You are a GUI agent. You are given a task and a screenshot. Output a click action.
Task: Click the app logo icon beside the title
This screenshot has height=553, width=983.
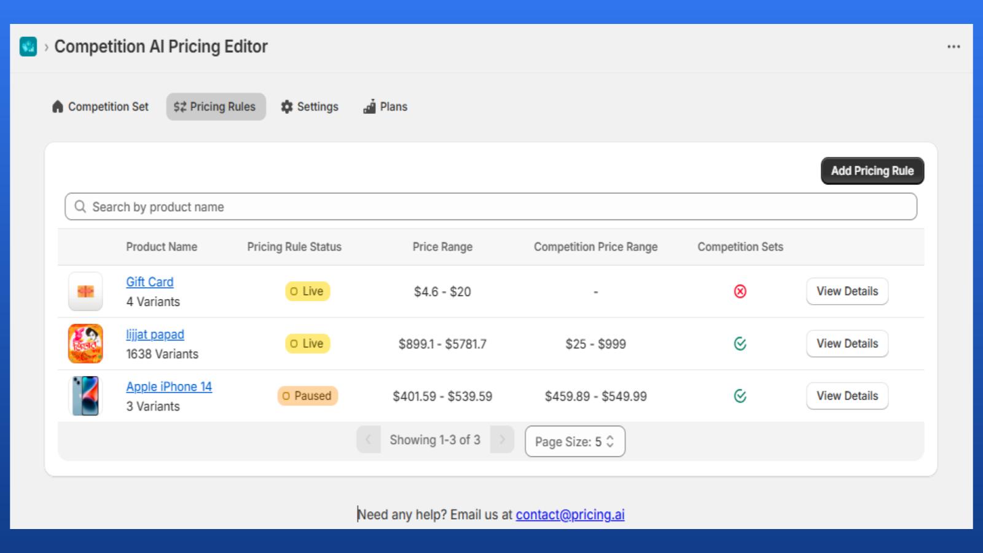[28, 47]
